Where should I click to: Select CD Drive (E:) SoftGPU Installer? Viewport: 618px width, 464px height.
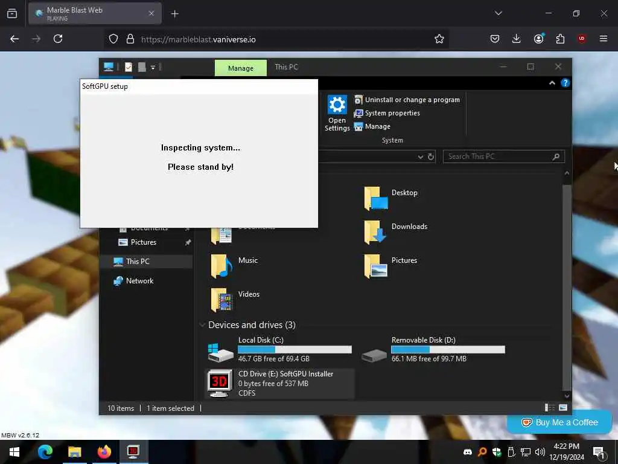pos(279,383)
